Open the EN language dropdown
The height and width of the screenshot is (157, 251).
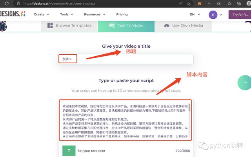[195, 14]
